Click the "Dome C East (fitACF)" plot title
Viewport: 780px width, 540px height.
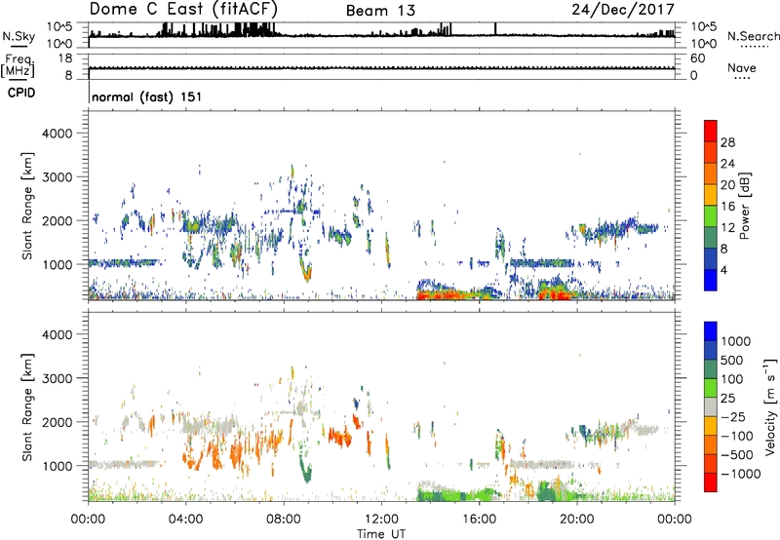(x=183, y=9)
